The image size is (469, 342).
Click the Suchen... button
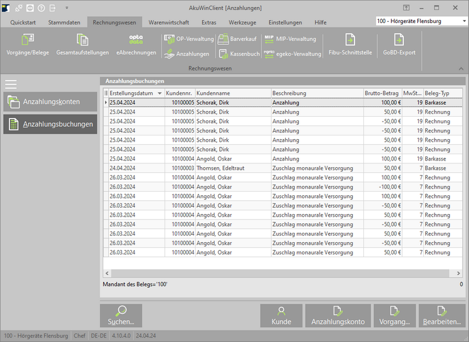121,316
